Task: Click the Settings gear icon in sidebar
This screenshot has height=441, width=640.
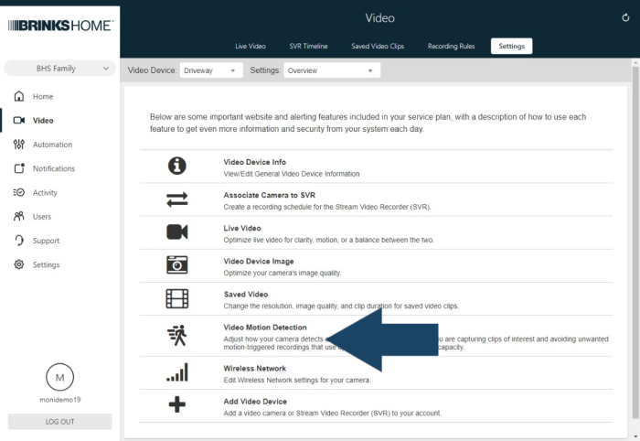Action: (19, 264)
